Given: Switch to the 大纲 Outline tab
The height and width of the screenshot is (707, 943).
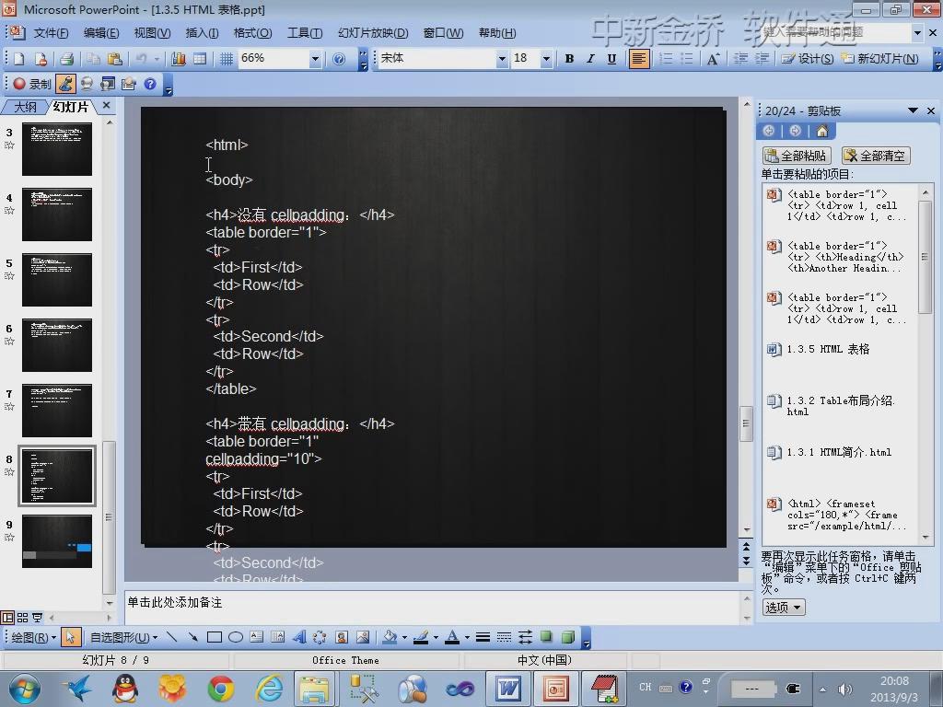Looking at the screenshot, I should (25, 107).
